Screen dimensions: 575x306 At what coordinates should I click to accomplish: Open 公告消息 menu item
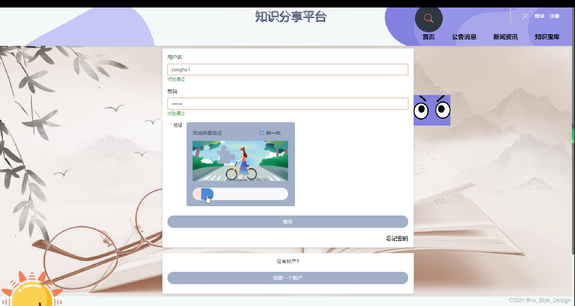pos(464,37)
